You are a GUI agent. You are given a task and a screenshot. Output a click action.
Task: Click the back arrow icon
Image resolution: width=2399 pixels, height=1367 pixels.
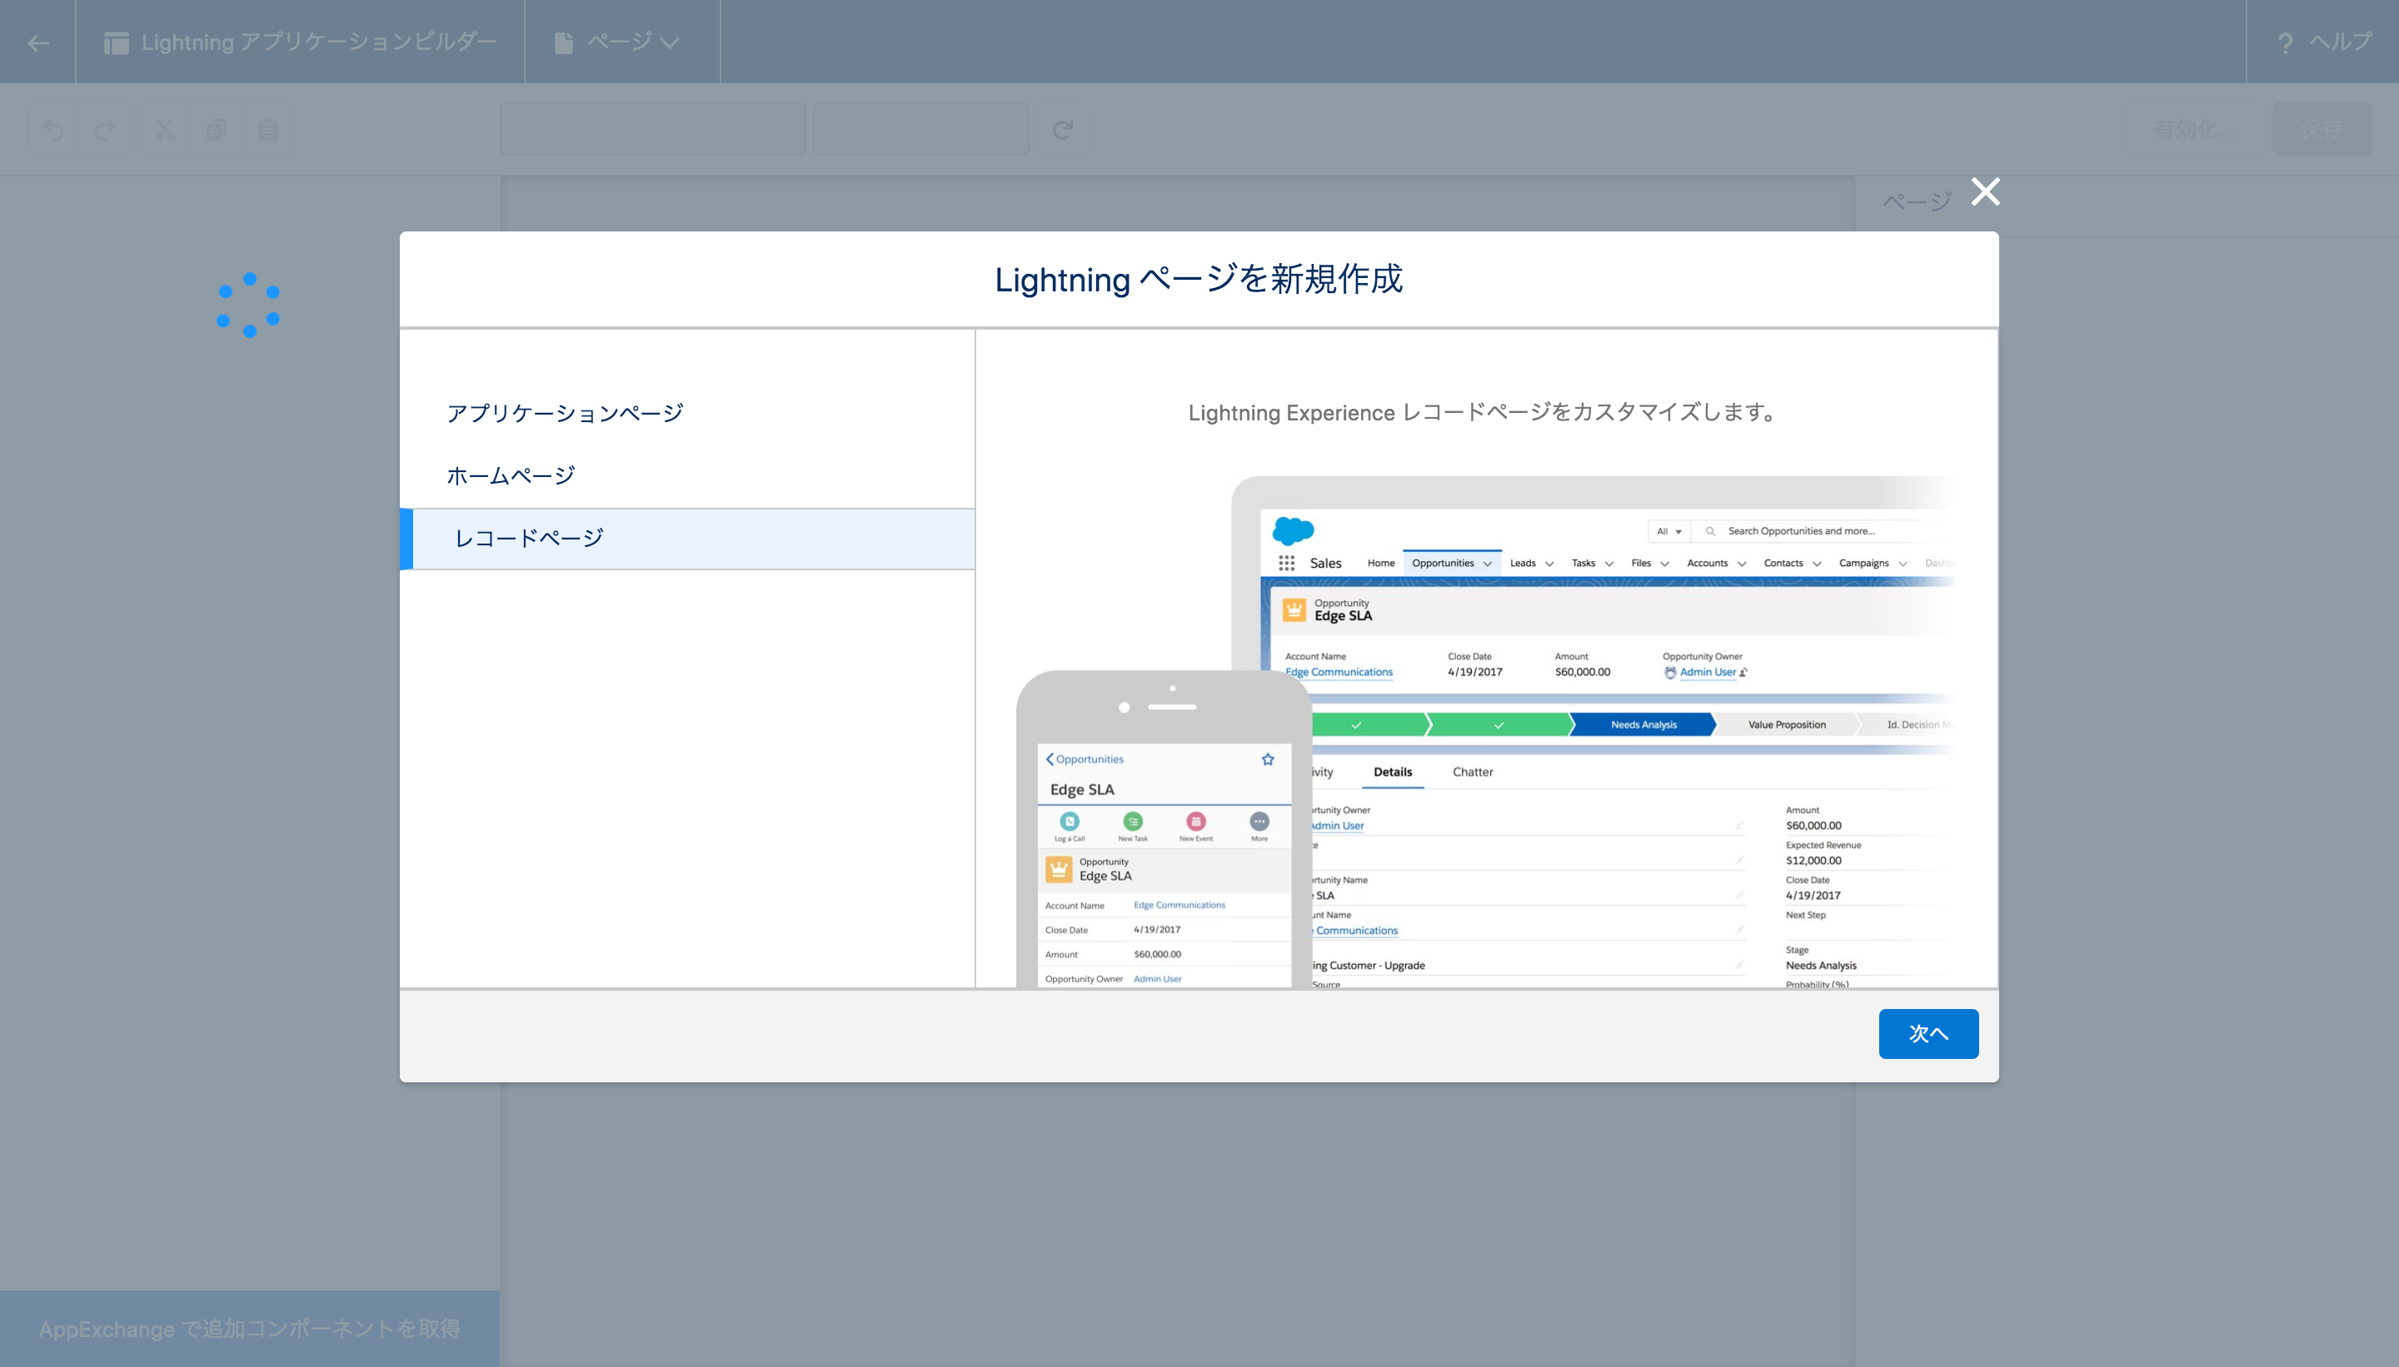pyautogui.click(x=37, y=42)
